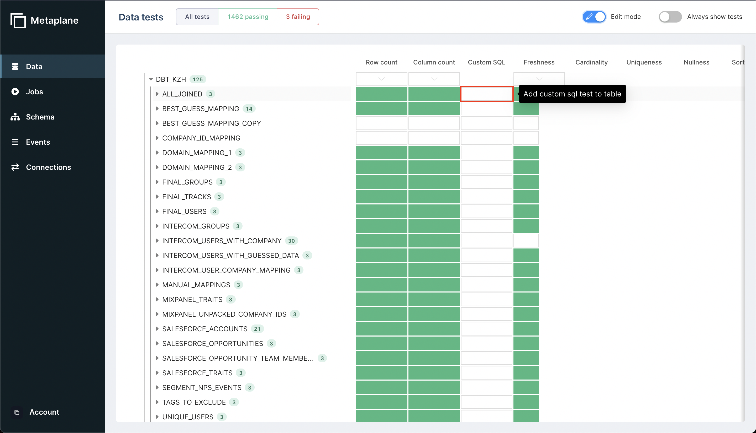Click the Uniqueness column header

(x=644, y=62)
